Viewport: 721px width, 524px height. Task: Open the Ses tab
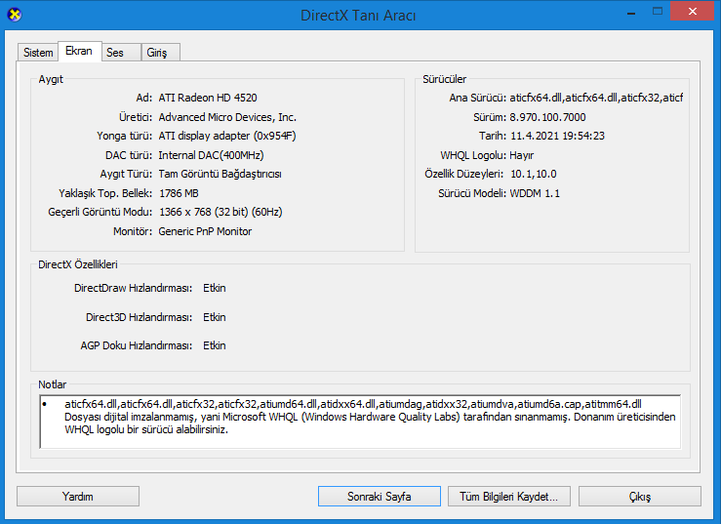pyautogui.click(x=120, y=53)
